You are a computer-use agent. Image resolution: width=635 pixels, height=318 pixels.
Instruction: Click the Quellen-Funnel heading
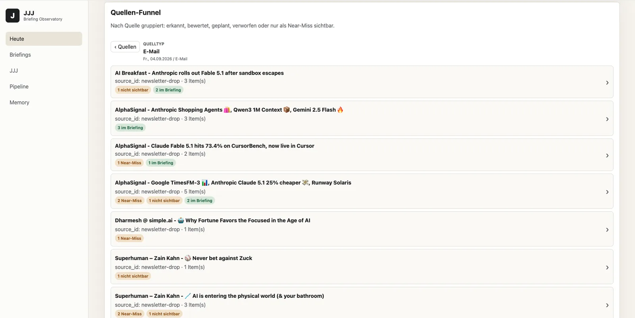point(136,13)
